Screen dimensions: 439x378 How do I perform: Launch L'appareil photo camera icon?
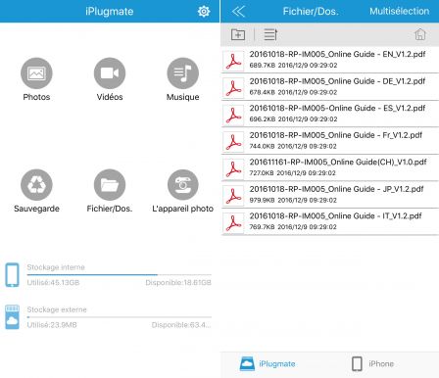[182, 185]
